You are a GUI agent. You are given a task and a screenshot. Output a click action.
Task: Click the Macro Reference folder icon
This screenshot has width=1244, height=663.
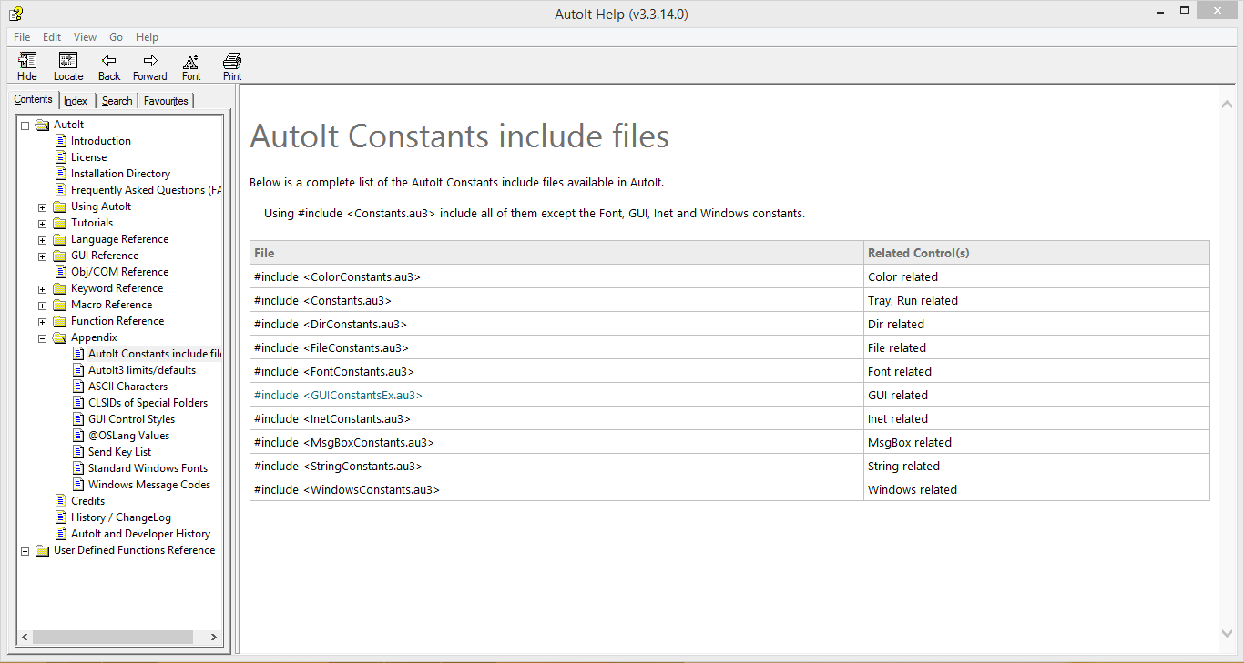[x=59, y=305]
